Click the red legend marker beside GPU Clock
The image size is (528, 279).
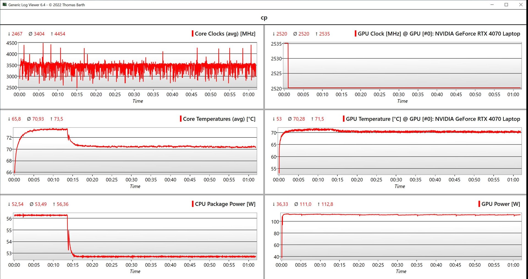pos(355,34)
